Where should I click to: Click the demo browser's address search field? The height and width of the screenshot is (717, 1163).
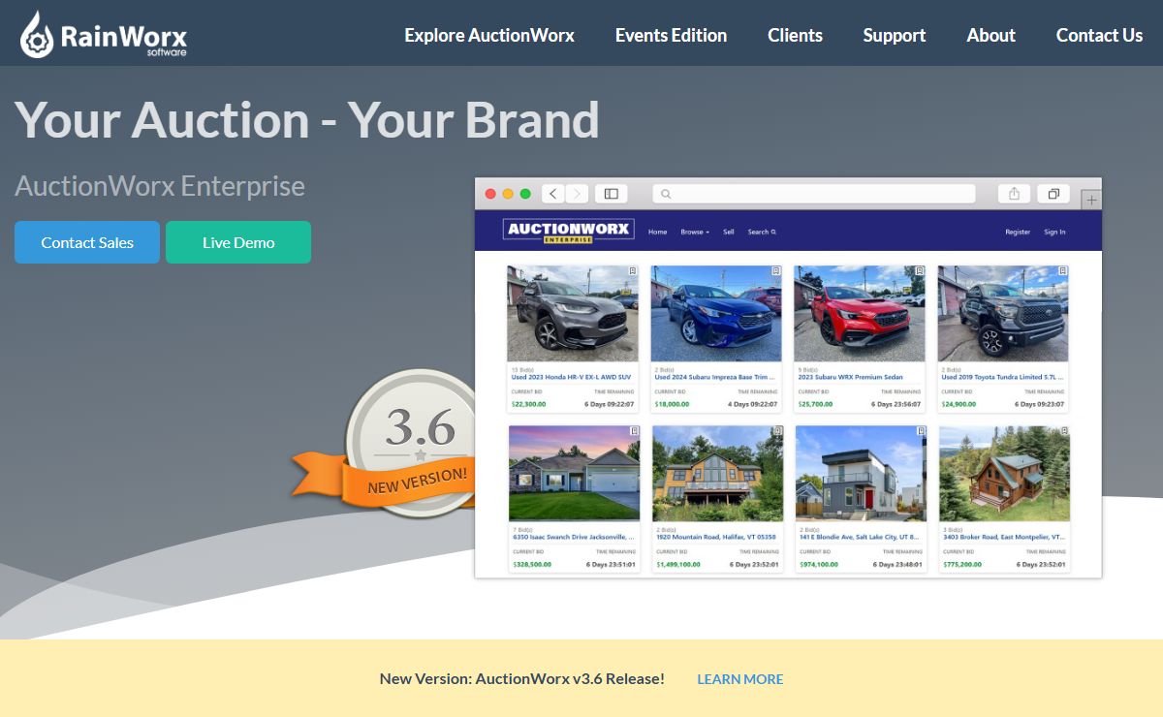[814, 194]
